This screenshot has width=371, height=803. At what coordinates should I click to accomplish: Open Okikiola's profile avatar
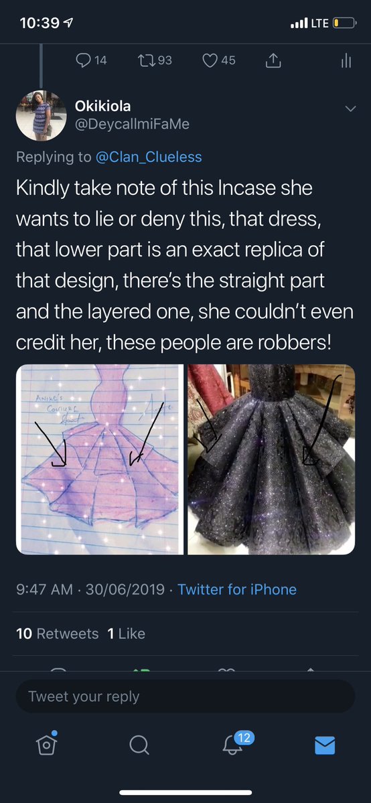pos(41,117)
